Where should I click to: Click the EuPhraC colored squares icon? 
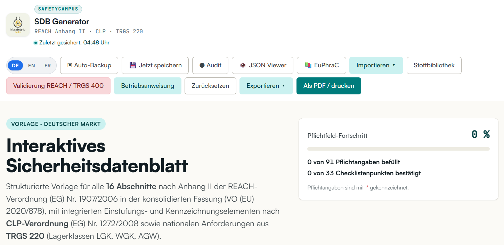[308, 65]
